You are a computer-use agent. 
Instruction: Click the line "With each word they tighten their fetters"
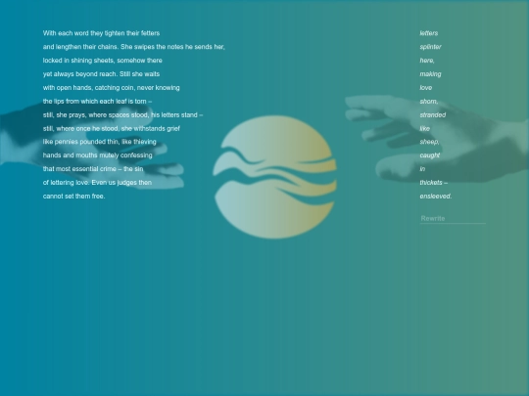101,33
